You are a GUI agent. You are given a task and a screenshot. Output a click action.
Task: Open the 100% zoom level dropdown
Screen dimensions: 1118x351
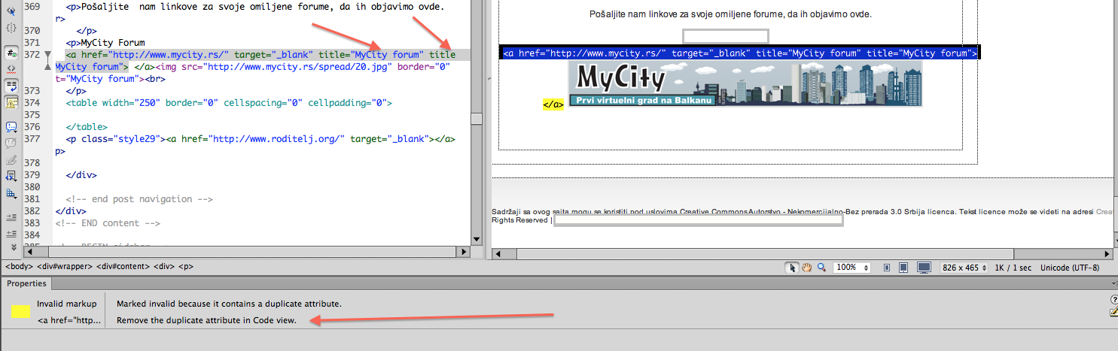coord(853,268)
